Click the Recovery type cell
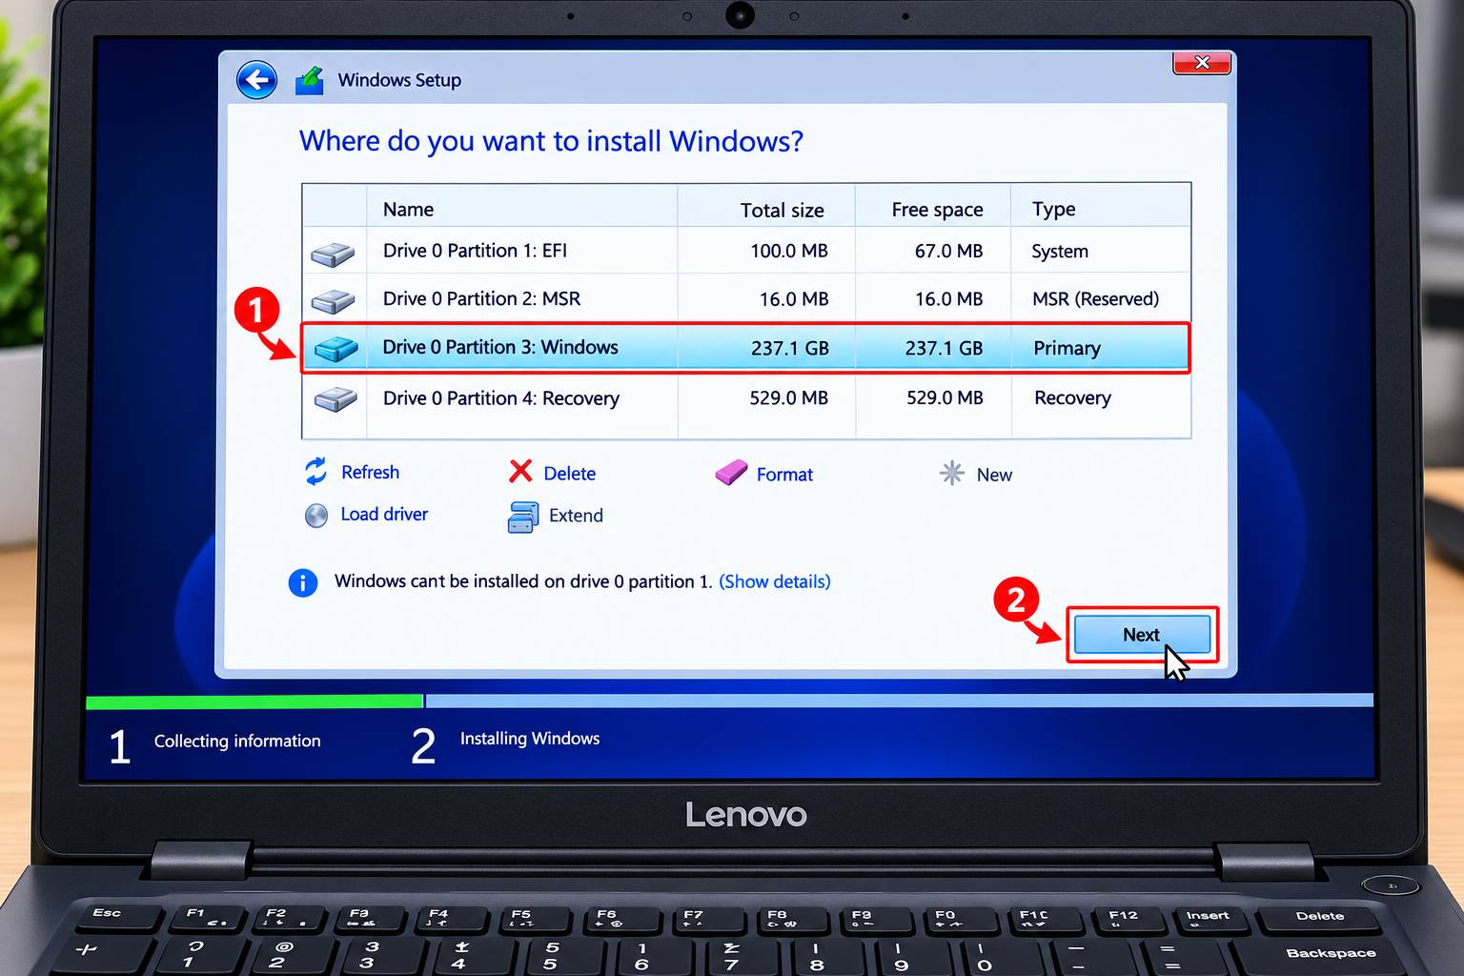Screen dimensions: 1464x976 tap(1072, 397)
